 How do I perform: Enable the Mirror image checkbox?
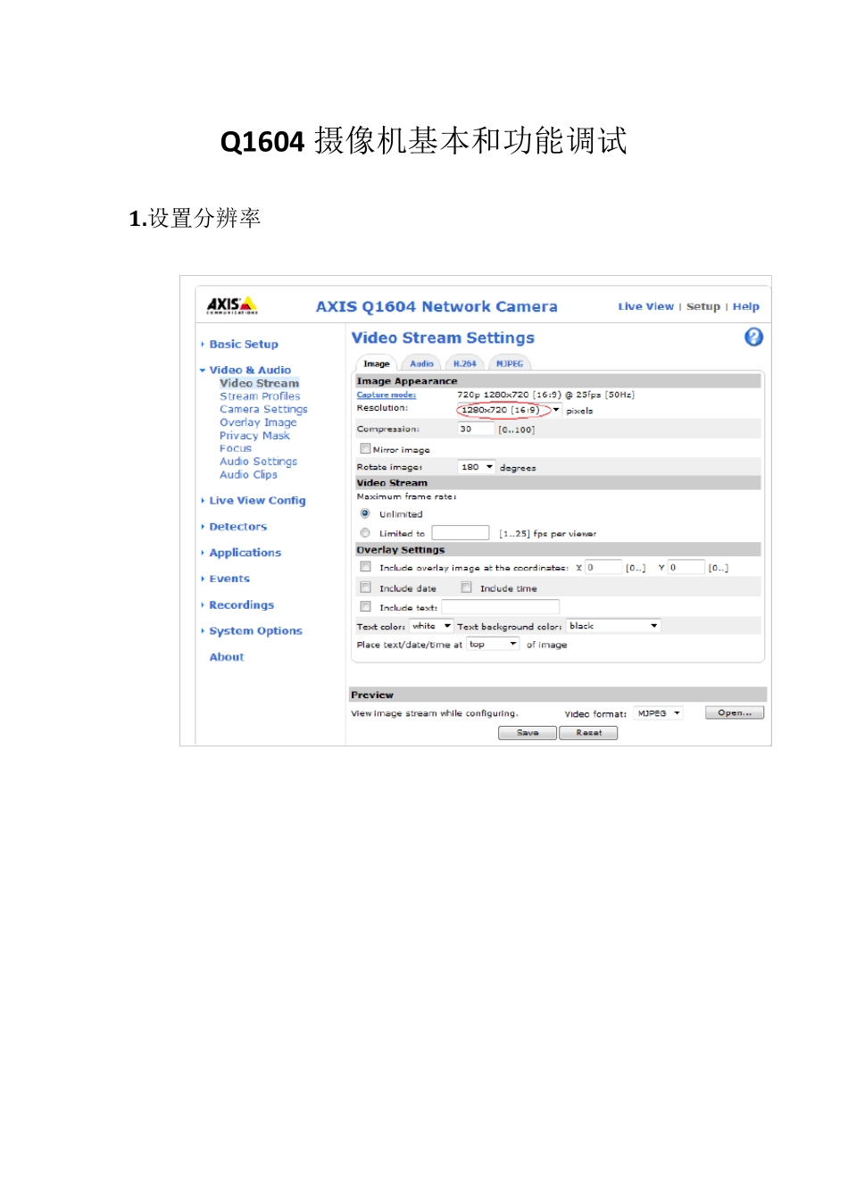365,449
